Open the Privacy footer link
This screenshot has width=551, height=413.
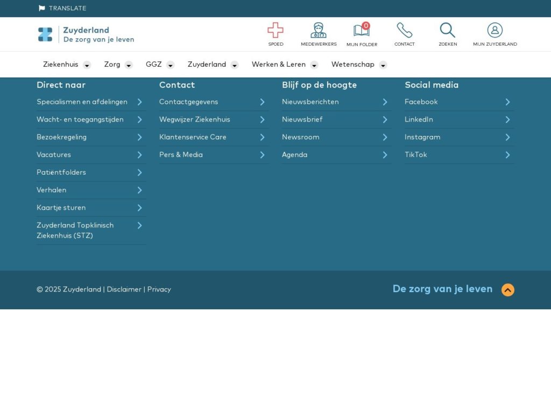click(x=159, y=289)
